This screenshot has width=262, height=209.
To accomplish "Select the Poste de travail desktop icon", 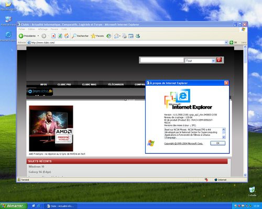I will [x=8, y=21].
